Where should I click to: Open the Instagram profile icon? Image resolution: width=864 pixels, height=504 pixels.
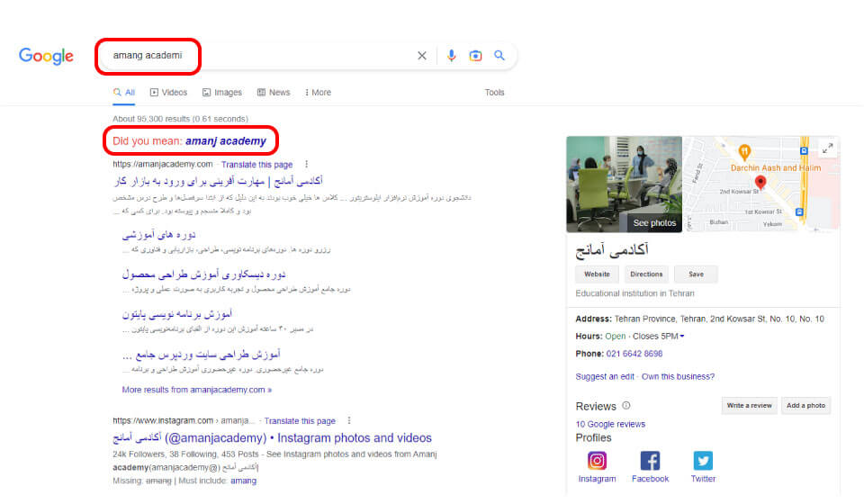pos(597,461)
